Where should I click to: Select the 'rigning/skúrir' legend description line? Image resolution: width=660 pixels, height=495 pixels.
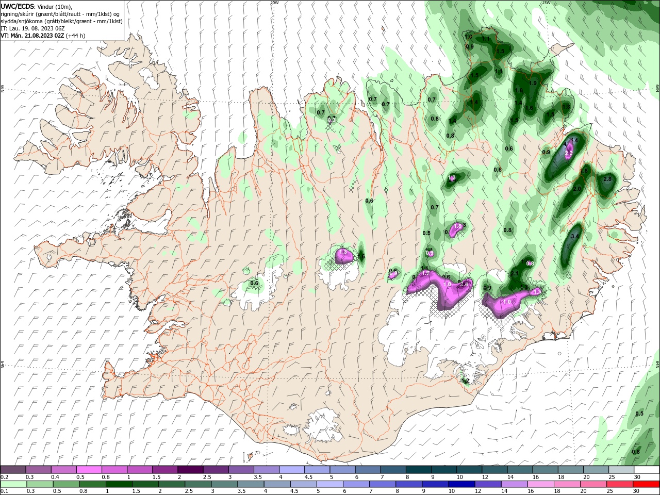59,14
